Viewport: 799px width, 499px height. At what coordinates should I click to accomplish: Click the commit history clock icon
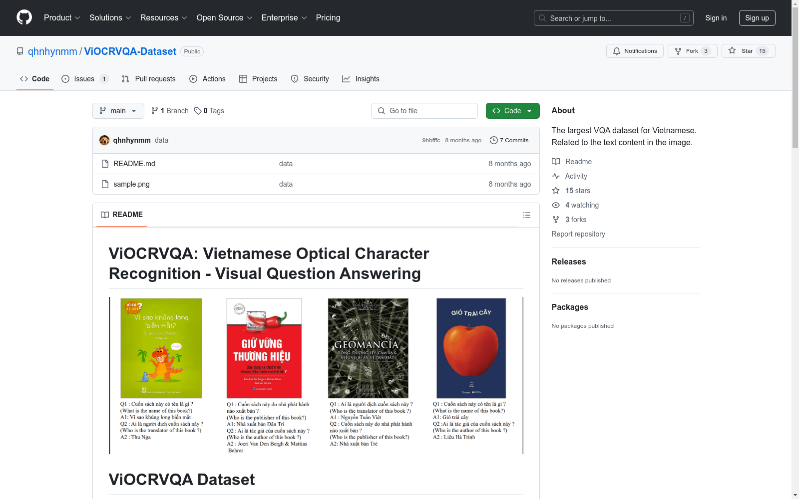494,140
